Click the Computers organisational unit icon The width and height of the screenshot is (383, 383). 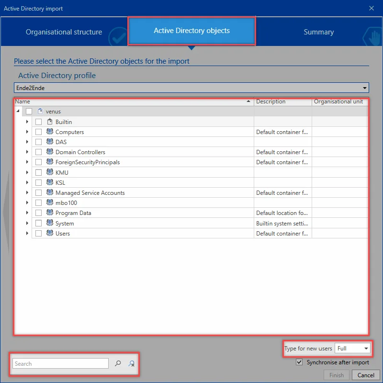tap(50, 132)
